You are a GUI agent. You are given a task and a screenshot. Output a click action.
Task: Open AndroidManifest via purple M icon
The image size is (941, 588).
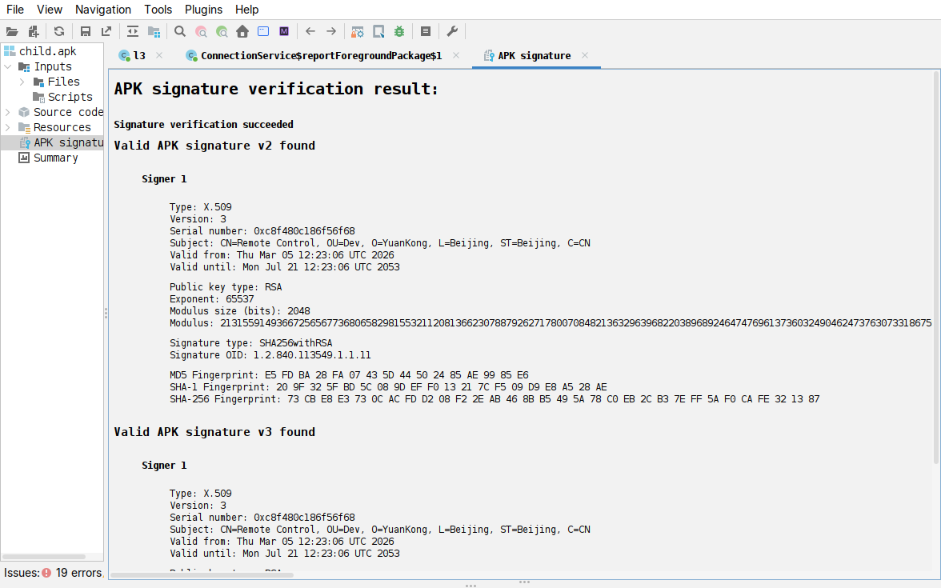point(284,31)
